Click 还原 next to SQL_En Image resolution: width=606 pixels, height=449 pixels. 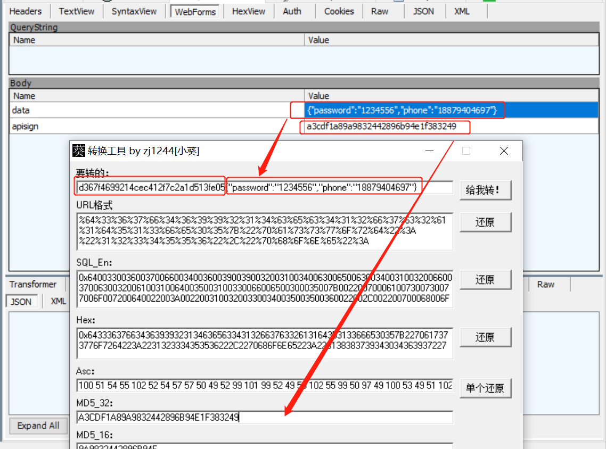click(486, 279)
